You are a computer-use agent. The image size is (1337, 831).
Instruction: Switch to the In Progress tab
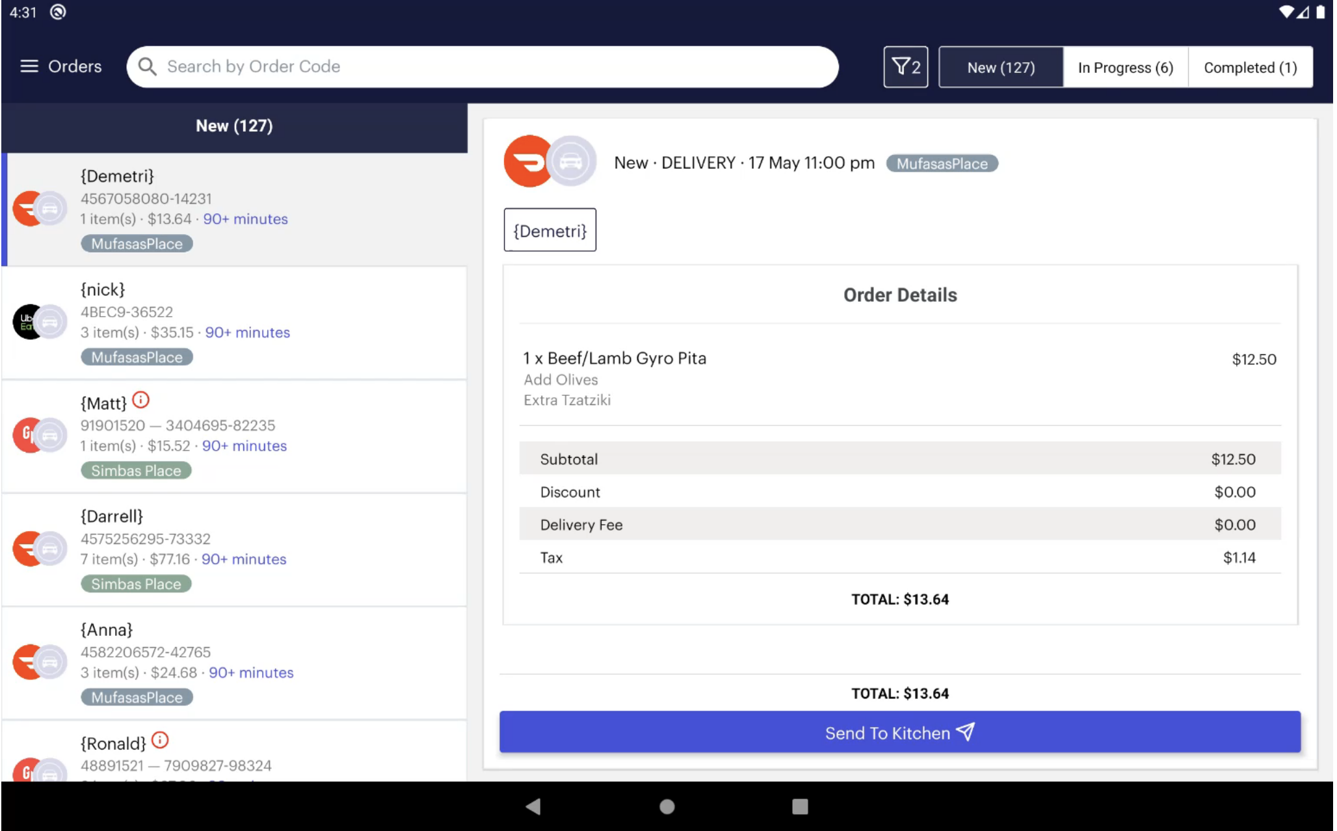(1125, 67)
